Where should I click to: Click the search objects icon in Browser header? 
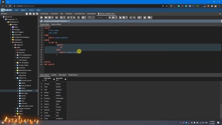point(37,14)
